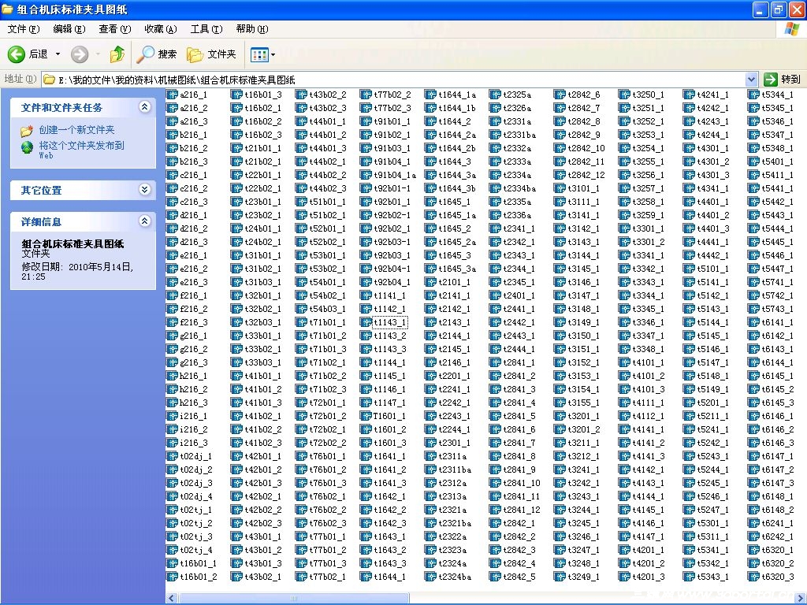This screenshot has height=605, width=807.
Task: Select the t31b01_1 file icon
Action: 236,255
